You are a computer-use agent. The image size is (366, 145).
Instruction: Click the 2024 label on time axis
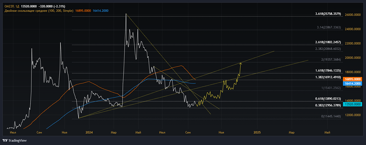89,132
